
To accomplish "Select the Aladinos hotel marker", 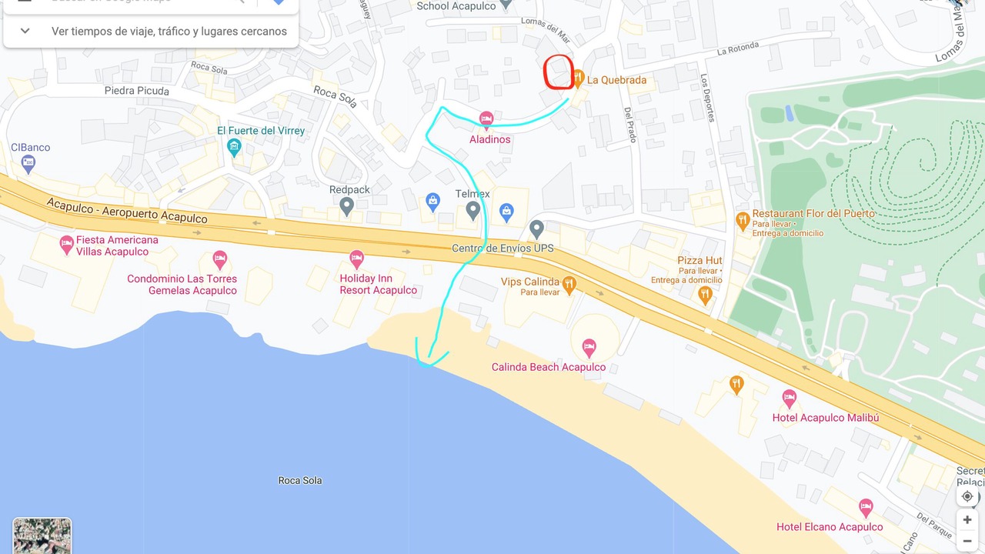I will coord(486,118).
